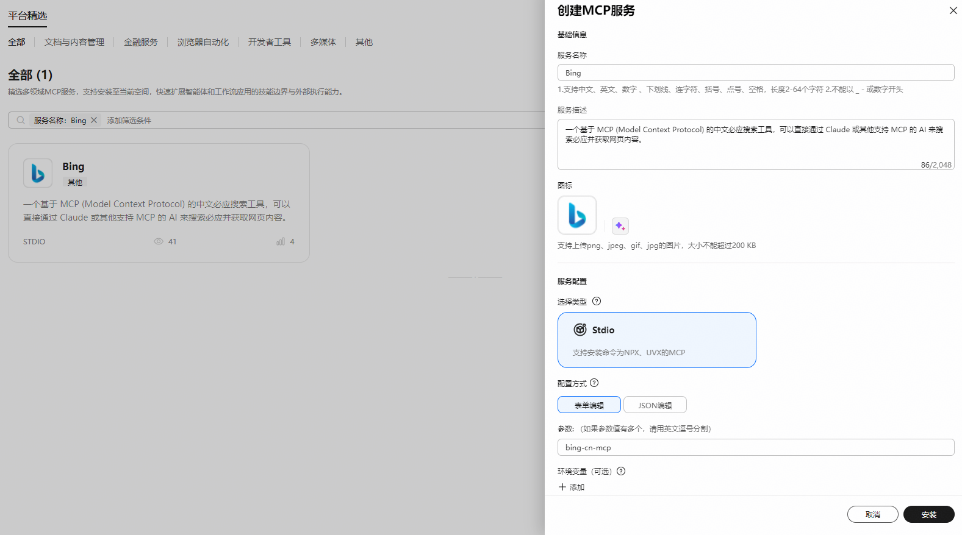
Task: Click the Bing logo on the service card
Action: click(x=38, y=173)
